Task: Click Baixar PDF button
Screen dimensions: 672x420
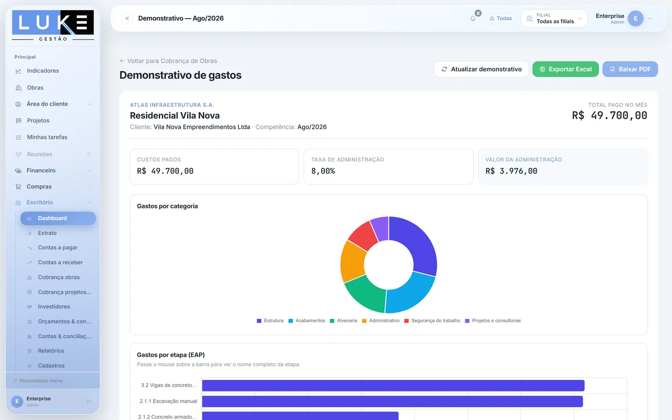Action: click(630, 69)
